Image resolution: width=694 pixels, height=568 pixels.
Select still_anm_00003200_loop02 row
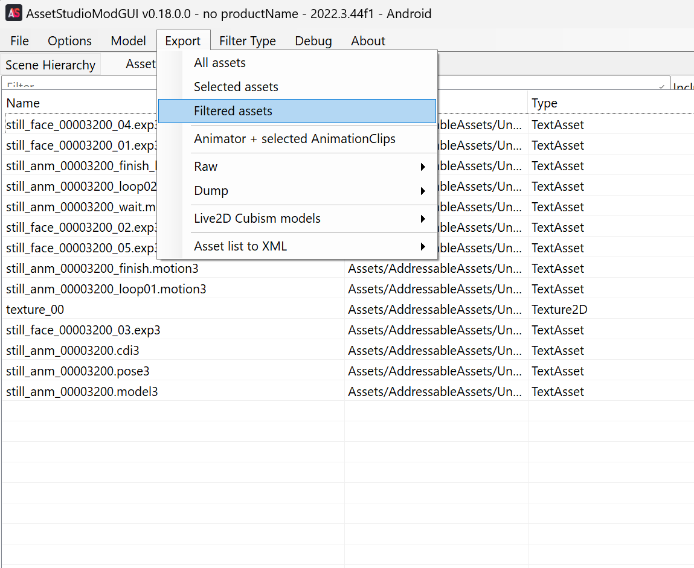82,187
